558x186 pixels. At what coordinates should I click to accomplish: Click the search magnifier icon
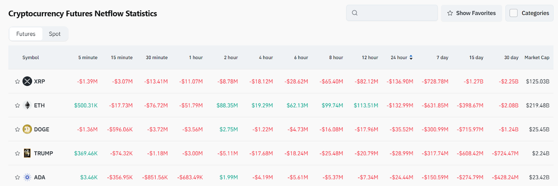(355, 13)
